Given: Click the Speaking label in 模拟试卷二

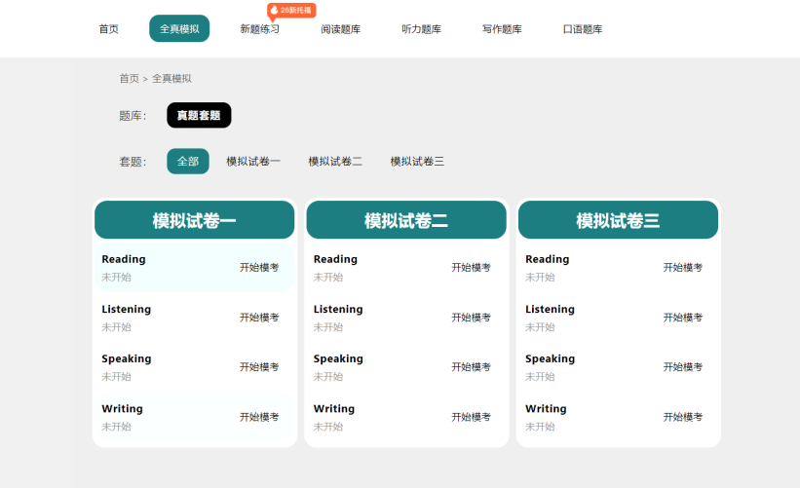Looking at the screenshot, I should pos(338,359).
